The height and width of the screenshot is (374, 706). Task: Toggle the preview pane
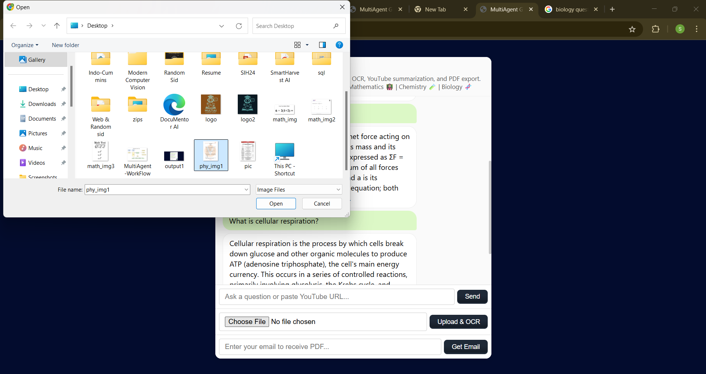point(322,45)
